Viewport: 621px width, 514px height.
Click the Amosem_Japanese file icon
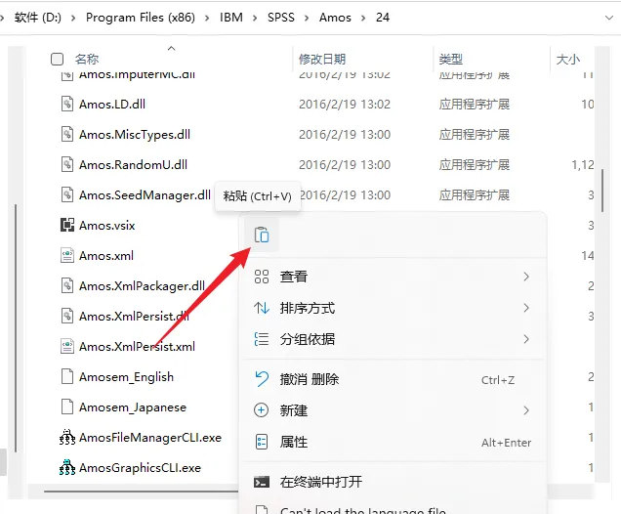pyautogui.click(x=67, y=407)
